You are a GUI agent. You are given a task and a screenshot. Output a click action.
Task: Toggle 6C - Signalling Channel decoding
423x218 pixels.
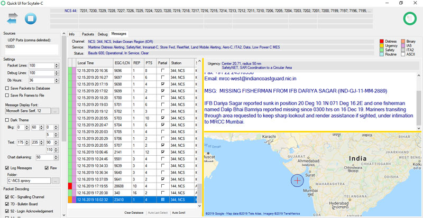tap(7, 197)
